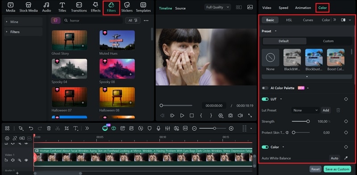This screenshot has width=357, height=175.
Task: Open the Templates tab
Action: click(143, 7)
